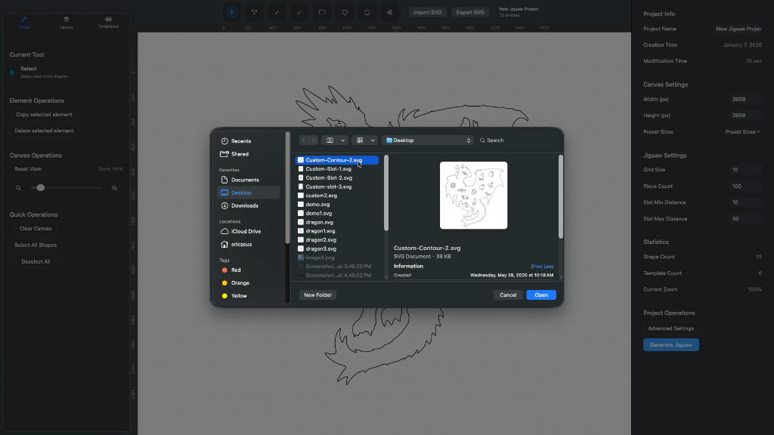Click Show Less in the information section

[x=542, y=267]
